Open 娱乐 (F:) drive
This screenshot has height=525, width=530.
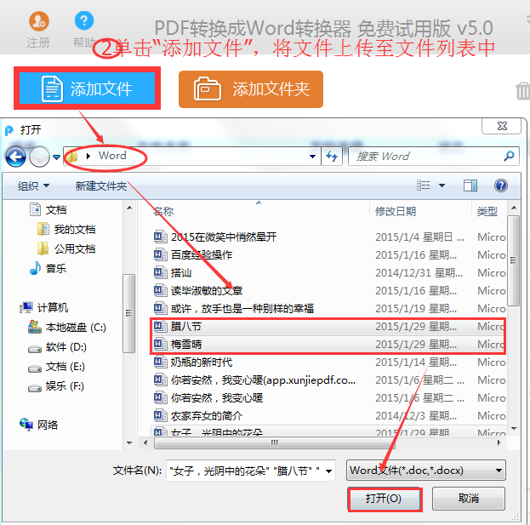[x=56, y=386]
